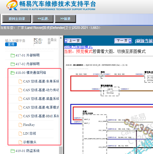This screenshot has width=153, height=154.
Task: Click document icon for FlexRay
Action: 20,125
